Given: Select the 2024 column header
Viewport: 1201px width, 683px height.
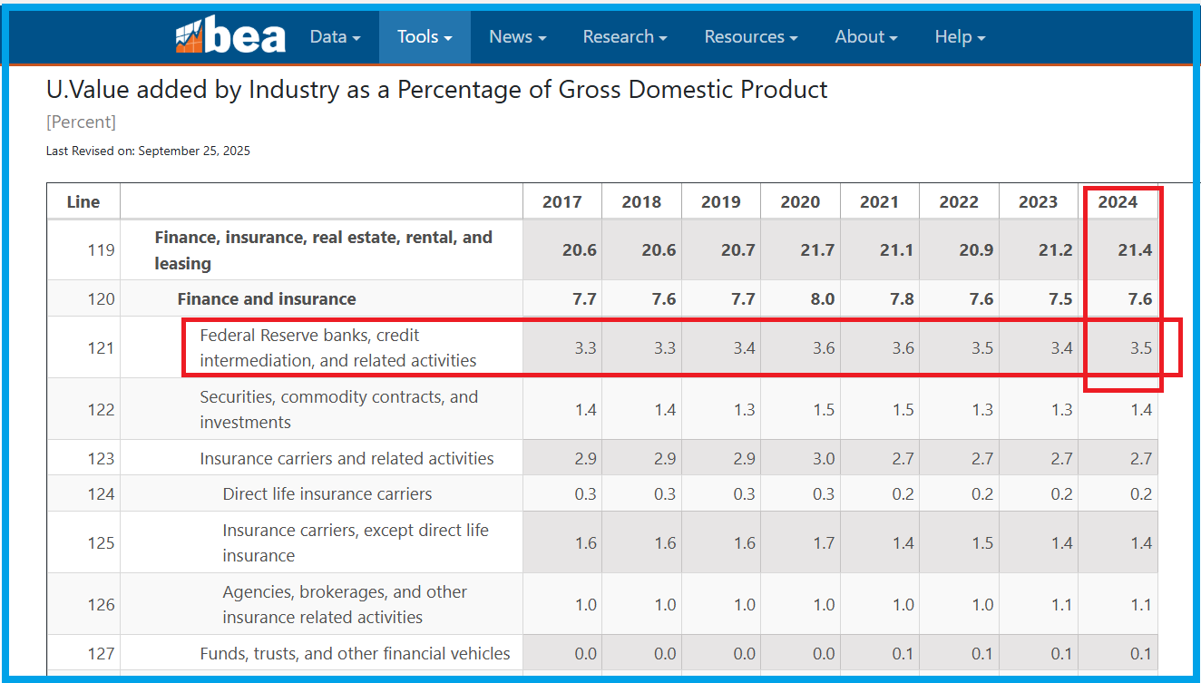Looking at the screenshot, I should (1118, 202).
